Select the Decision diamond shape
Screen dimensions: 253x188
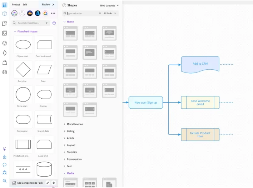click(x=23, y=70)
